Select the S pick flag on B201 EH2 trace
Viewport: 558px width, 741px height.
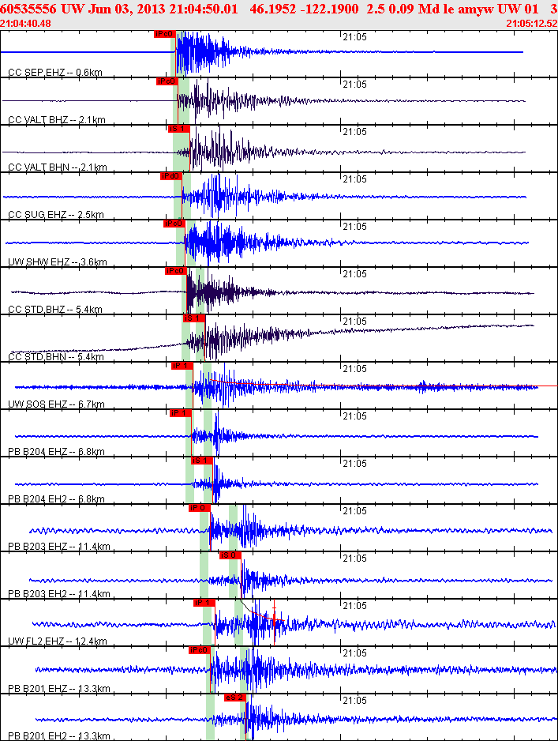pos(235,698)
